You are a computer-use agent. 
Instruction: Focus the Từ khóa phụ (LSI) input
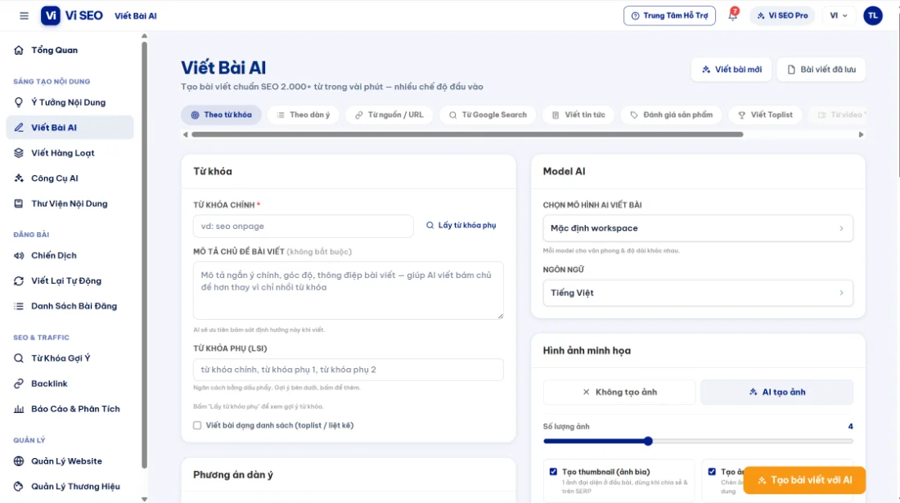tap(349, 370)
